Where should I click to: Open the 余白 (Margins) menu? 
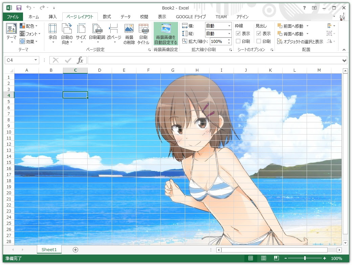point(52,33)
